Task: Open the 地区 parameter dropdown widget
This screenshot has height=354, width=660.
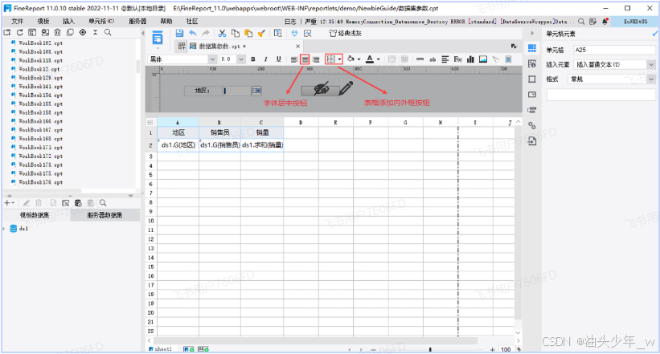Action: tap(256, 91)
